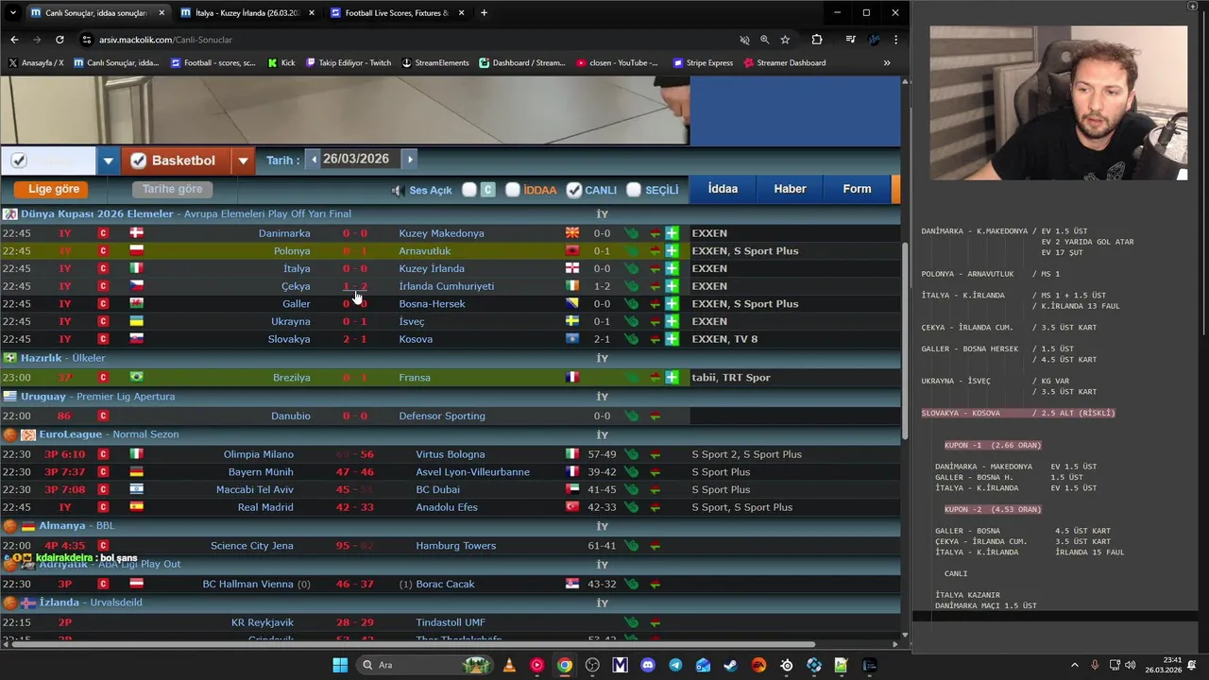Open the StreamElements bookmark
Viewport: 1209px width, 680px height.
(x=434, y=63)
